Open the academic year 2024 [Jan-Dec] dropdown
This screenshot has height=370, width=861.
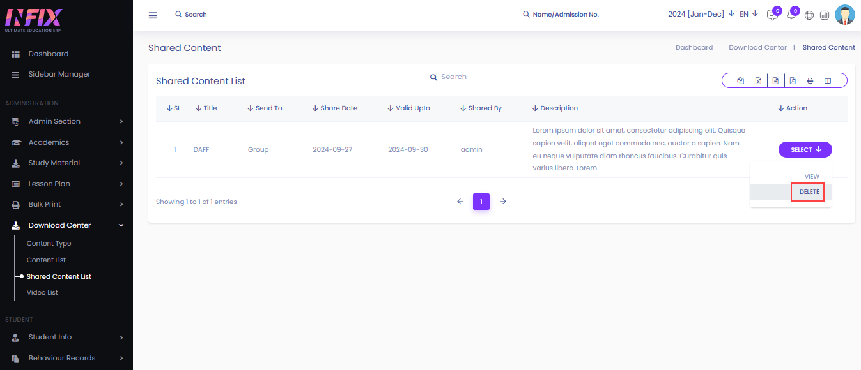[701, 14]
